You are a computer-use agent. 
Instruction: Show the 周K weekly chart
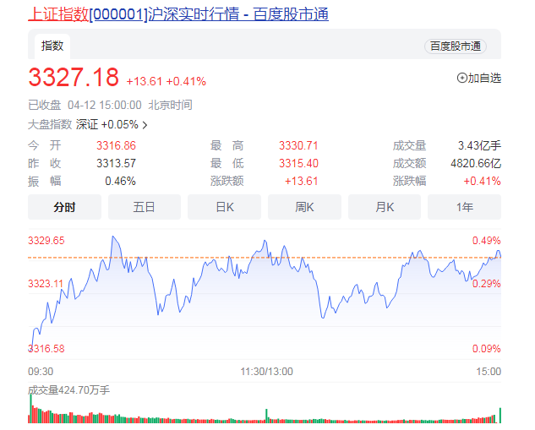(304, 207)
